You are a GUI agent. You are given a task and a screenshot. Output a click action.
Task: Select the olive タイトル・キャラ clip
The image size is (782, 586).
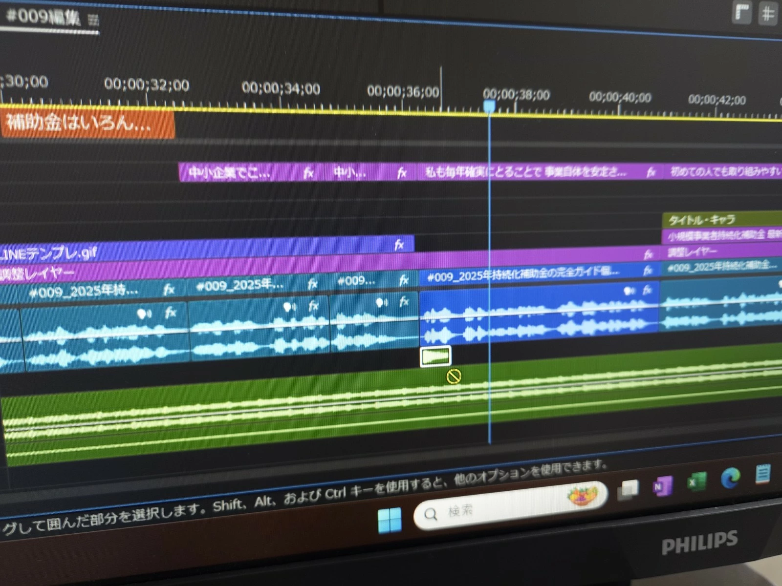[x=722, y=220]
